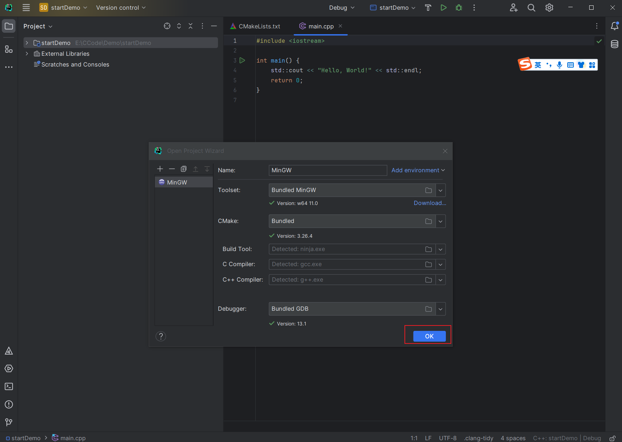Open startDemo project widget menu

click(x=63, y=8)
